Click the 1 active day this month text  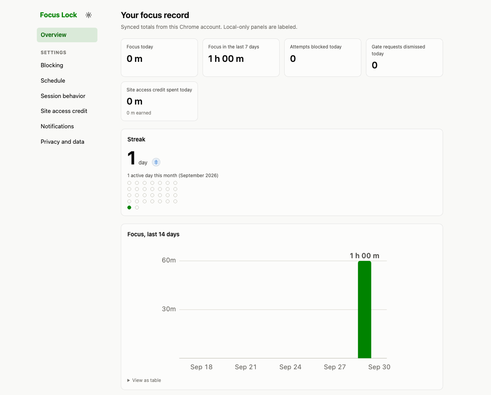tap(173, 176)
